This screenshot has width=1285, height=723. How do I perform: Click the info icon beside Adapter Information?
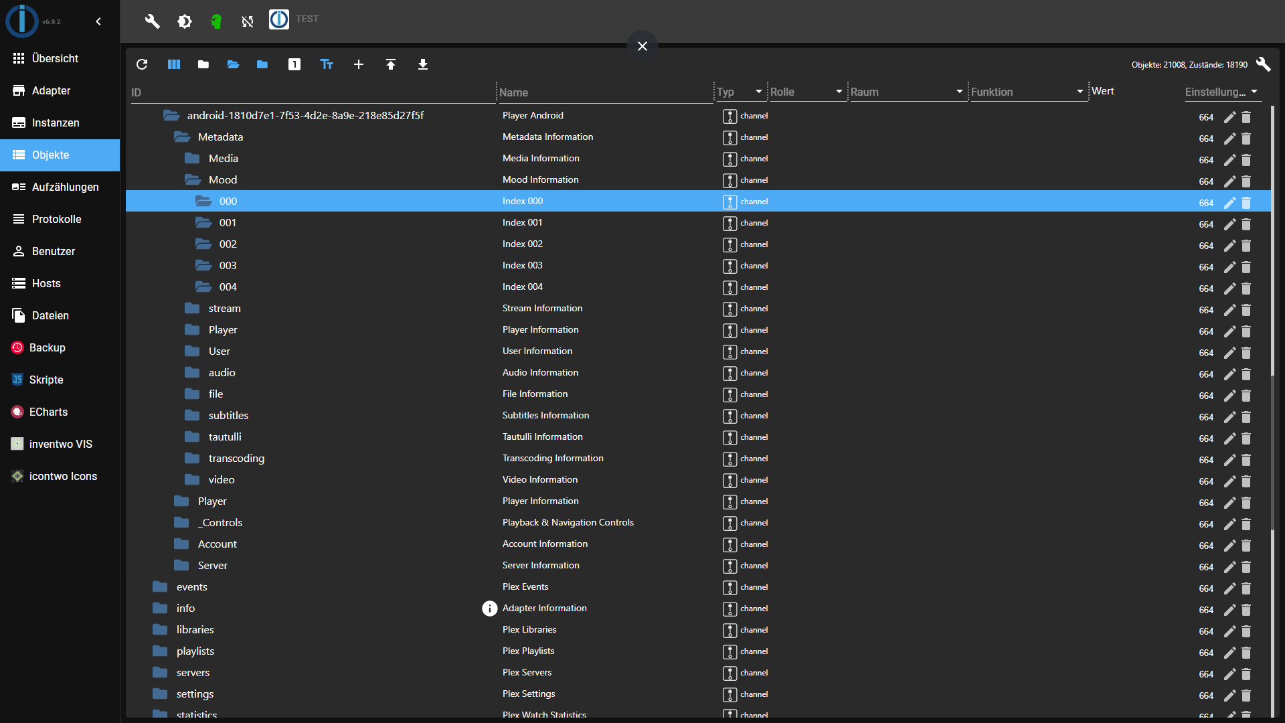point(490,608)
